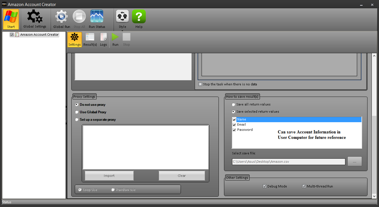The width and height of the screenshot is (379, 207).
Task: Click the save file path field
Action: pyautogui.click(x=289, y=162)
